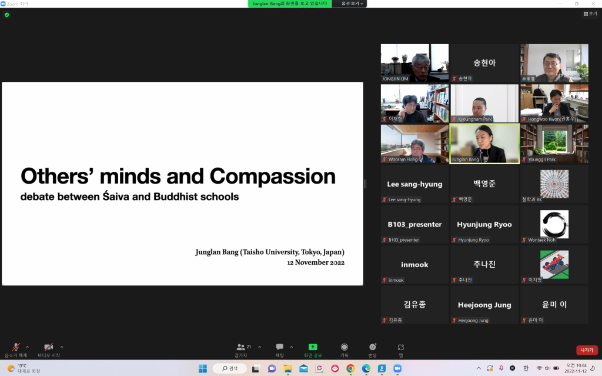Open the apps button in toolbar
Viewport: 602px width, 376px height.
[401, 348]
